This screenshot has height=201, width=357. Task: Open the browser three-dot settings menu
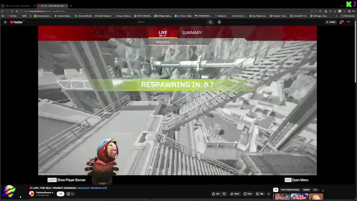345,11
